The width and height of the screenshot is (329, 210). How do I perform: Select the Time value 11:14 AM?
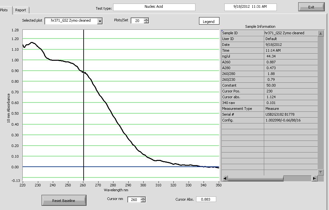[x=291, y=51]
